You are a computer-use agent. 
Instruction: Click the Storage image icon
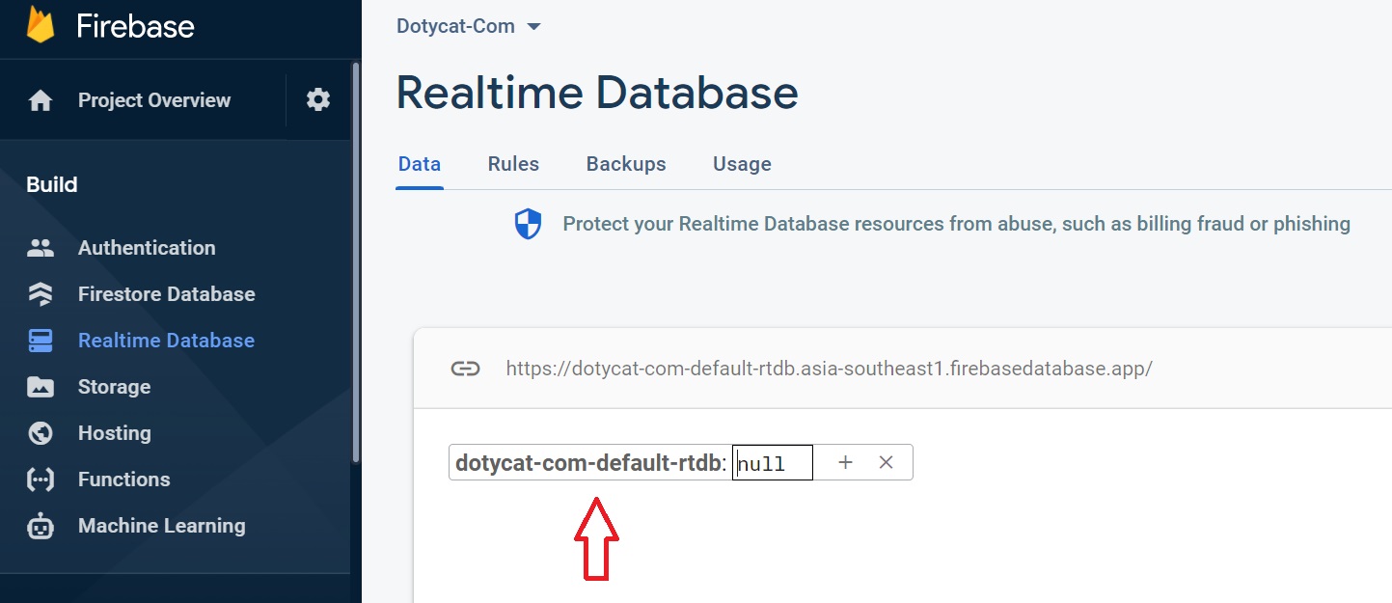[x=41, y=387]
